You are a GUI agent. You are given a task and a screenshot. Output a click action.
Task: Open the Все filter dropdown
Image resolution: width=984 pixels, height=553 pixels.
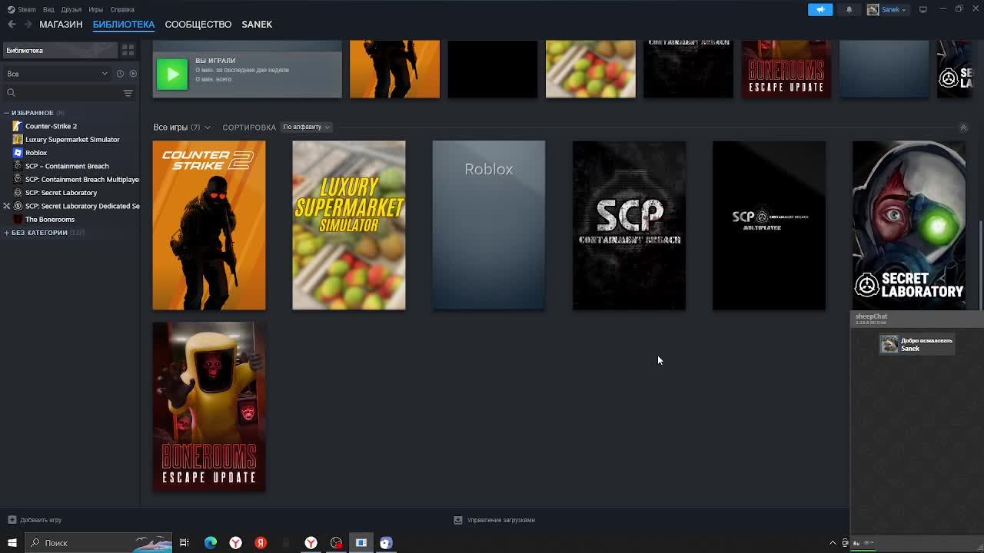coord(57,74)
